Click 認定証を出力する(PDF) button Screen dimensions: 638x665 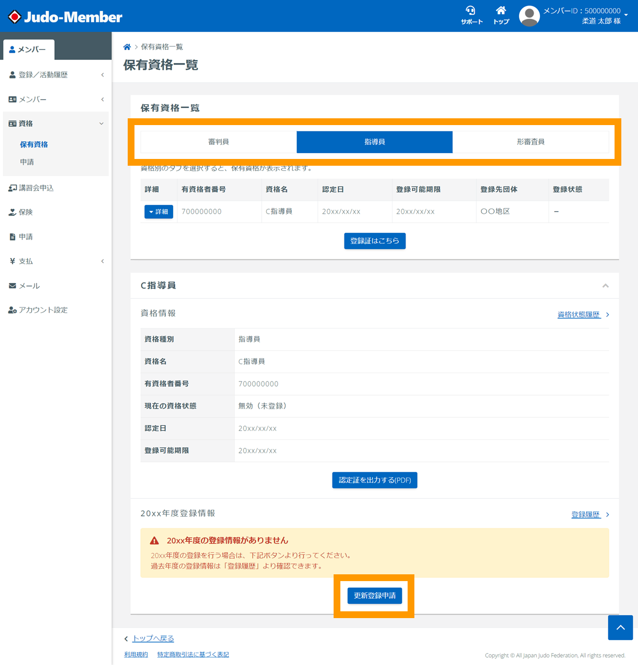pyautogui.click(x=375, y=480)
